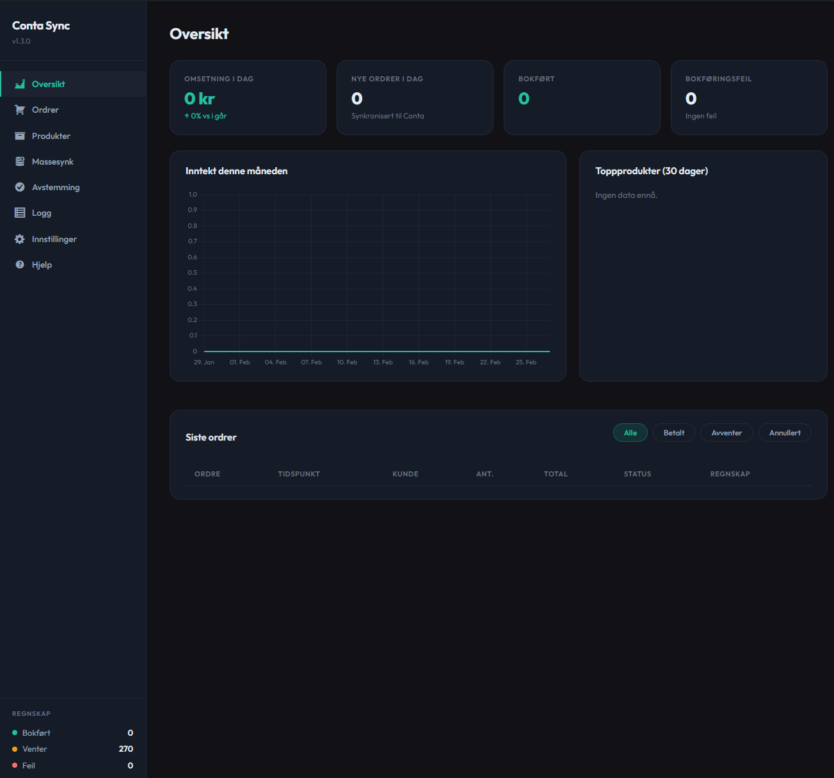834x778 pixels.
Task: Select the Alle order filter
Action: [x=630, y=433]
